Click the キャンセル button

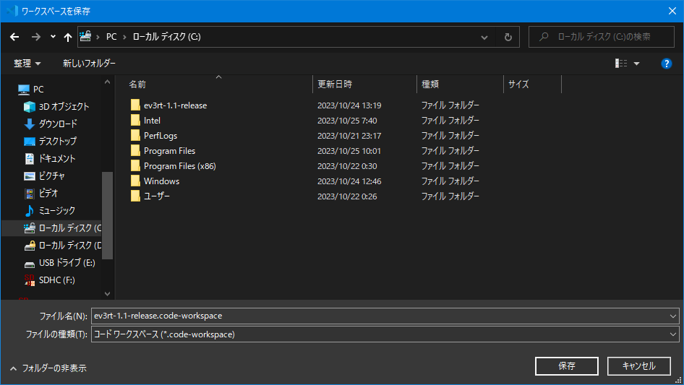pyautogui.click(x=638, y=366)
